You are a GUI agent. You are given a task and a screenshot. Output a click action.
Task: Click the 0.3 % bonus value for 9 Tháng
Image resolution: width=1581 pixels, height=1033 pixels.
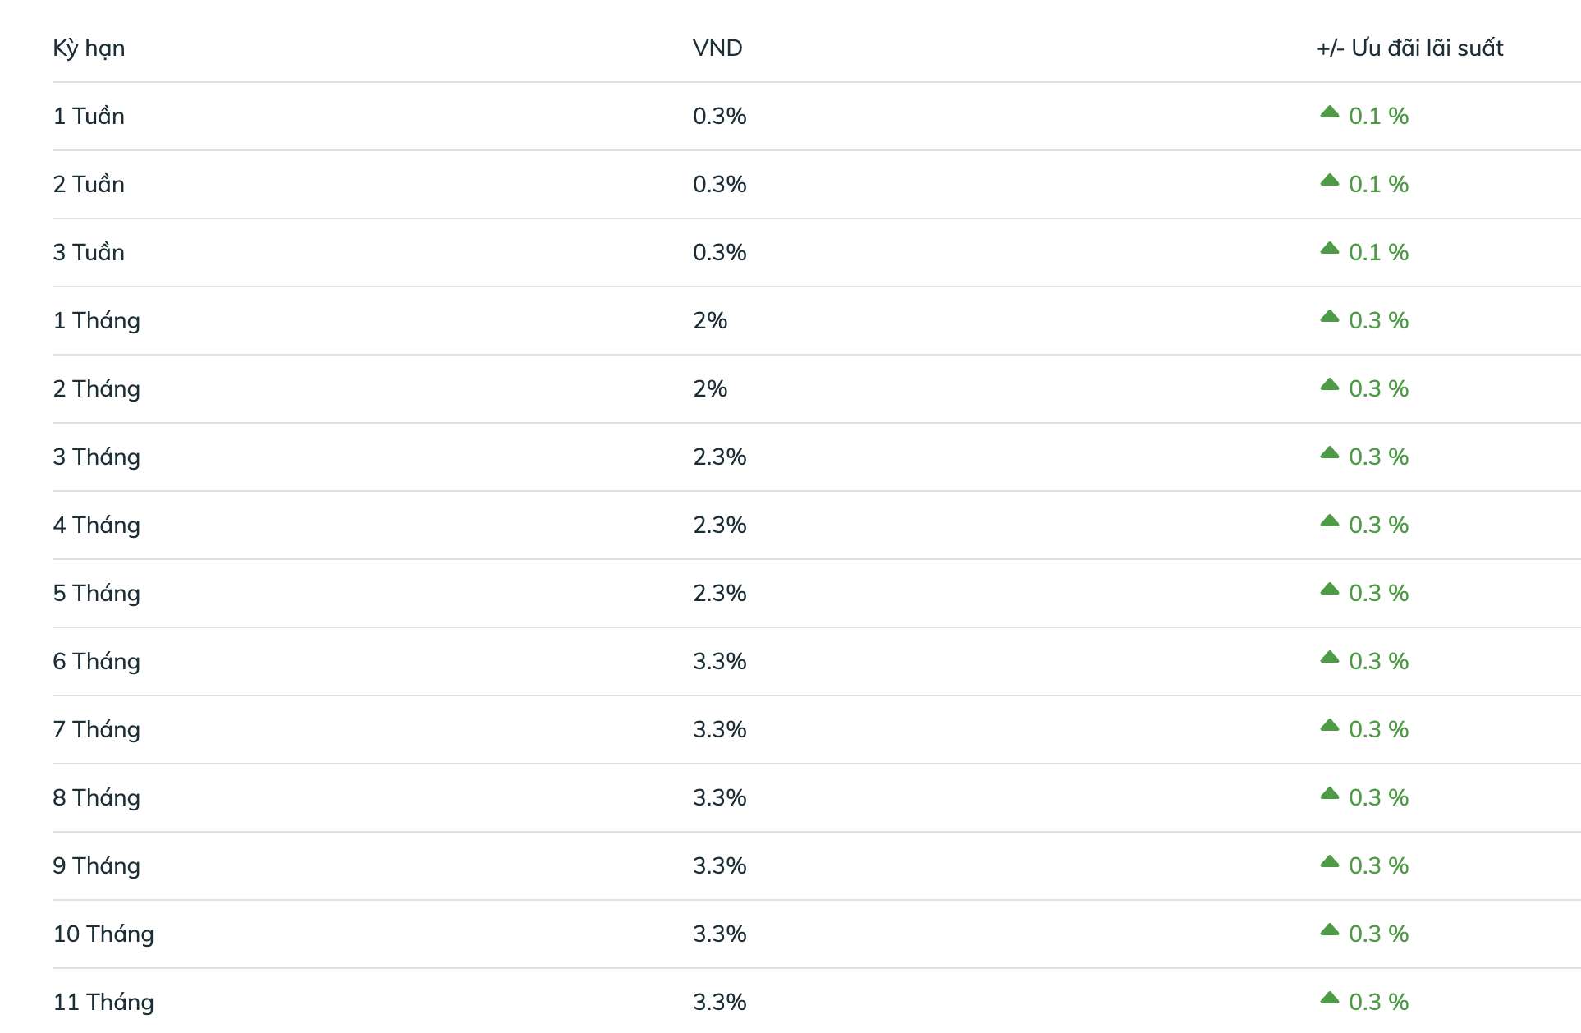tap(1378, 866)
